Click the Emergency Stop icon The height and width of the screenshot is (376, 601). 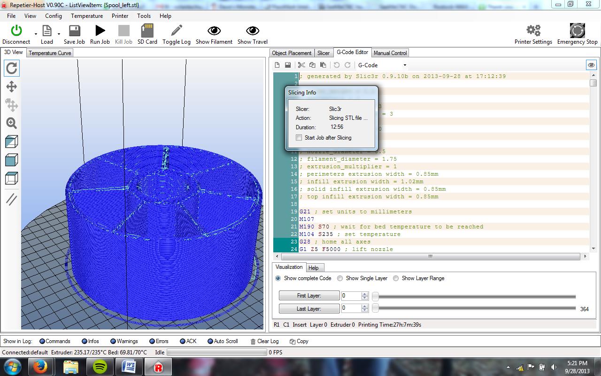click(x=577, y=31)
